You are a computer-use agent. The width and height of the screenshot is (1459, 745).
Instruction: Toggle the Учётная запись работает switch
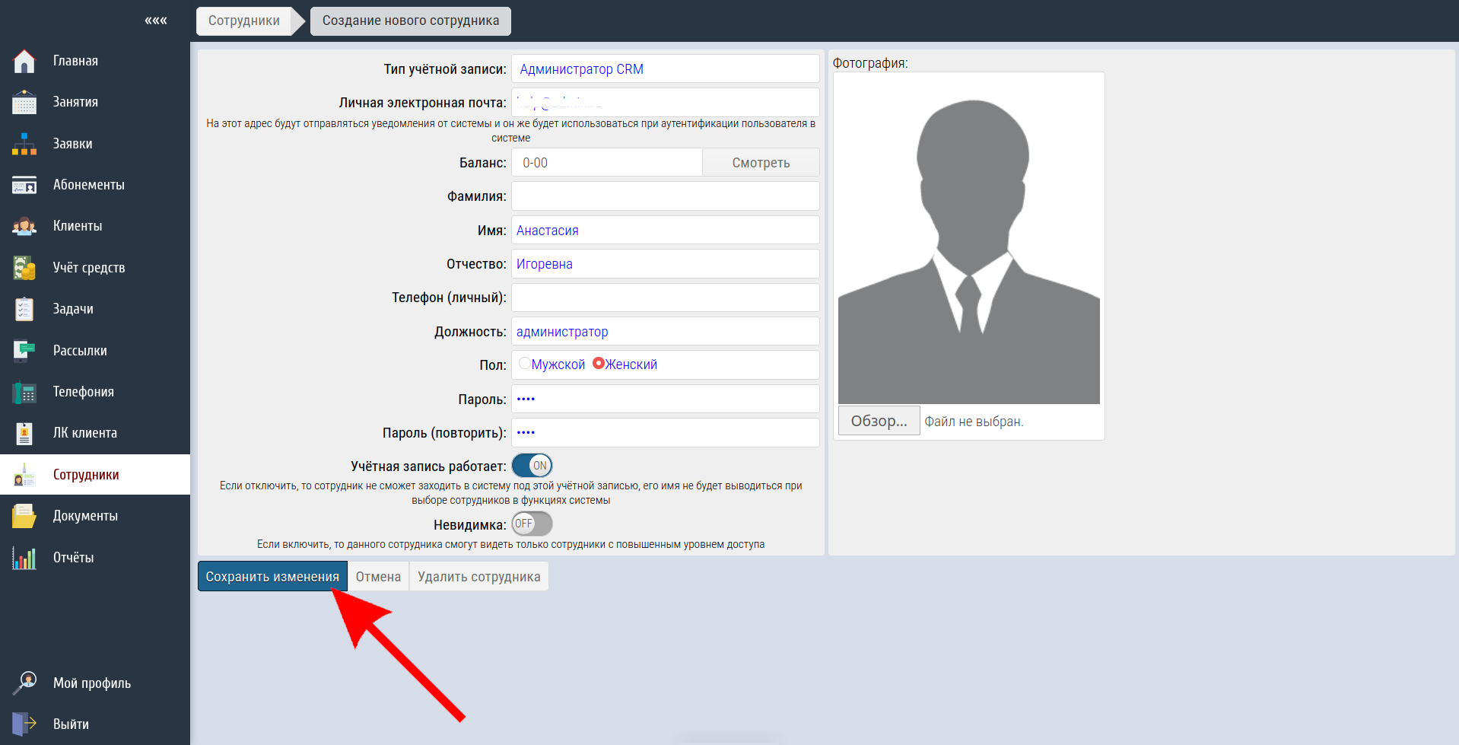click(x=532, y=466)
